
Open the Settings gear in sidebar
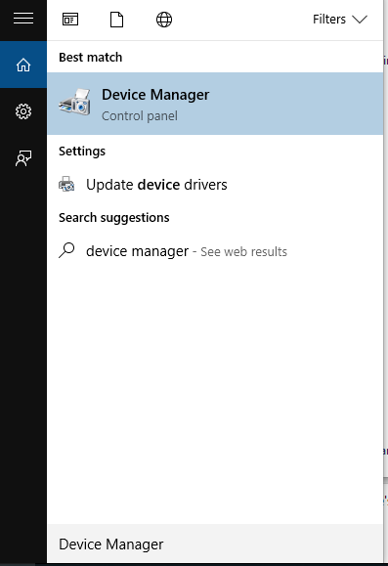[x=23, y=111]
